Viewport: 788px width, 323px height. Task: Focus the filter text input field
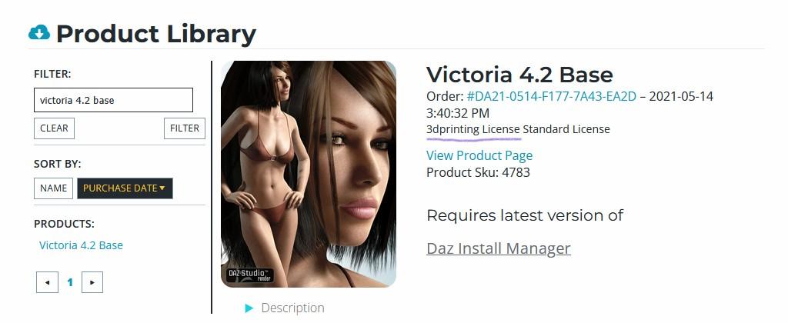pos(114,100)
